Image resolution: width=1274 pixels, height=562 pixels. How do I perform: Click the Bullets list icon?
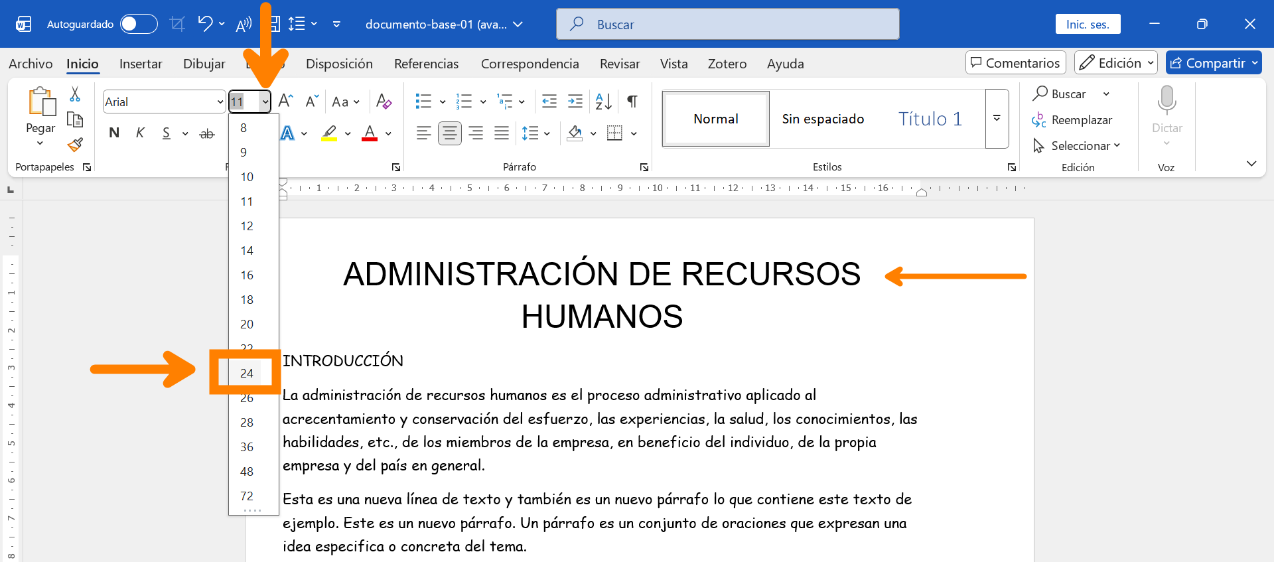click(x=423, y=101)
